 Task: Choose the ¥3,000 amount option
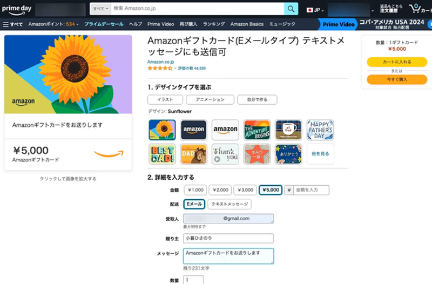click(x=245, y=190)
